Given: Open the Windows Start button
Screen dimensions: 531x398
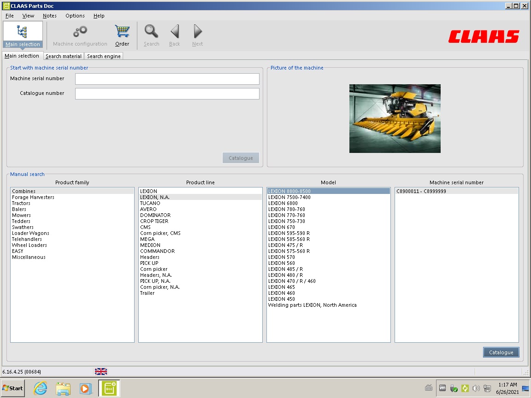Looking at the screenshot, I should coord(12,388).
